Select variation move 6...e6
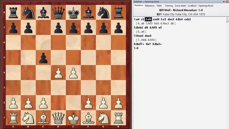The height and width of the screenshot is (129, 229). click(141, 32)
